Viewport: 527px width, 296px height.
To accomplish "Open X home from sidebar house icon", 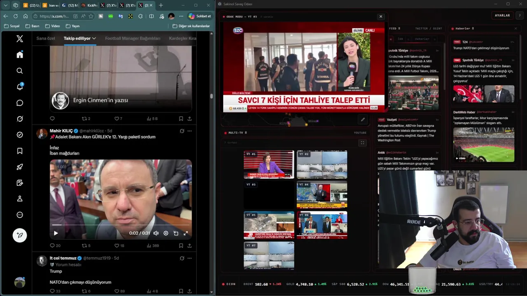I will (20, 55).
